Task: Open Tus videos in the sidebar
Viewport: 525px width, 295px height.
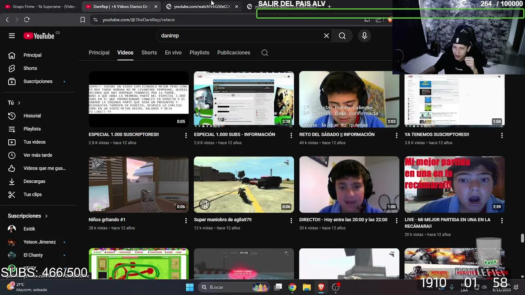Action: (x=39, y=142)
